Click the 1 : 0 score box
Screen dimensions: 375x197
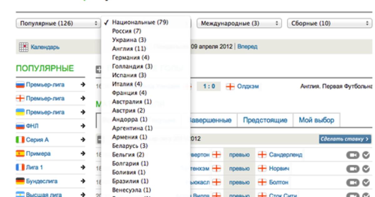[209, 87]
